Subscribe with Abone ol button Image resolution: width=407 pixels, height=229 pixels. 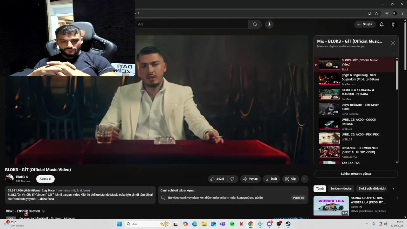pyautogui.click(x=45, y=179)
